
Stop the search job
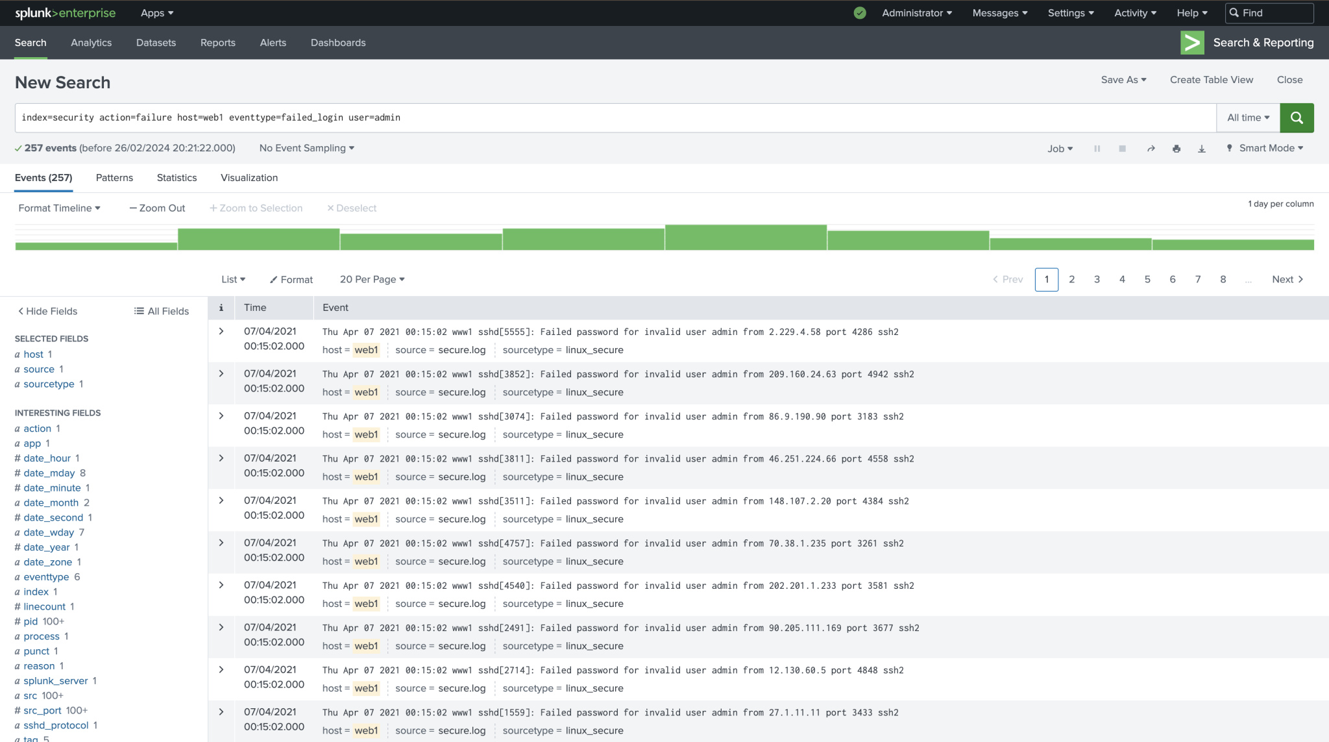pos(1122,149)
